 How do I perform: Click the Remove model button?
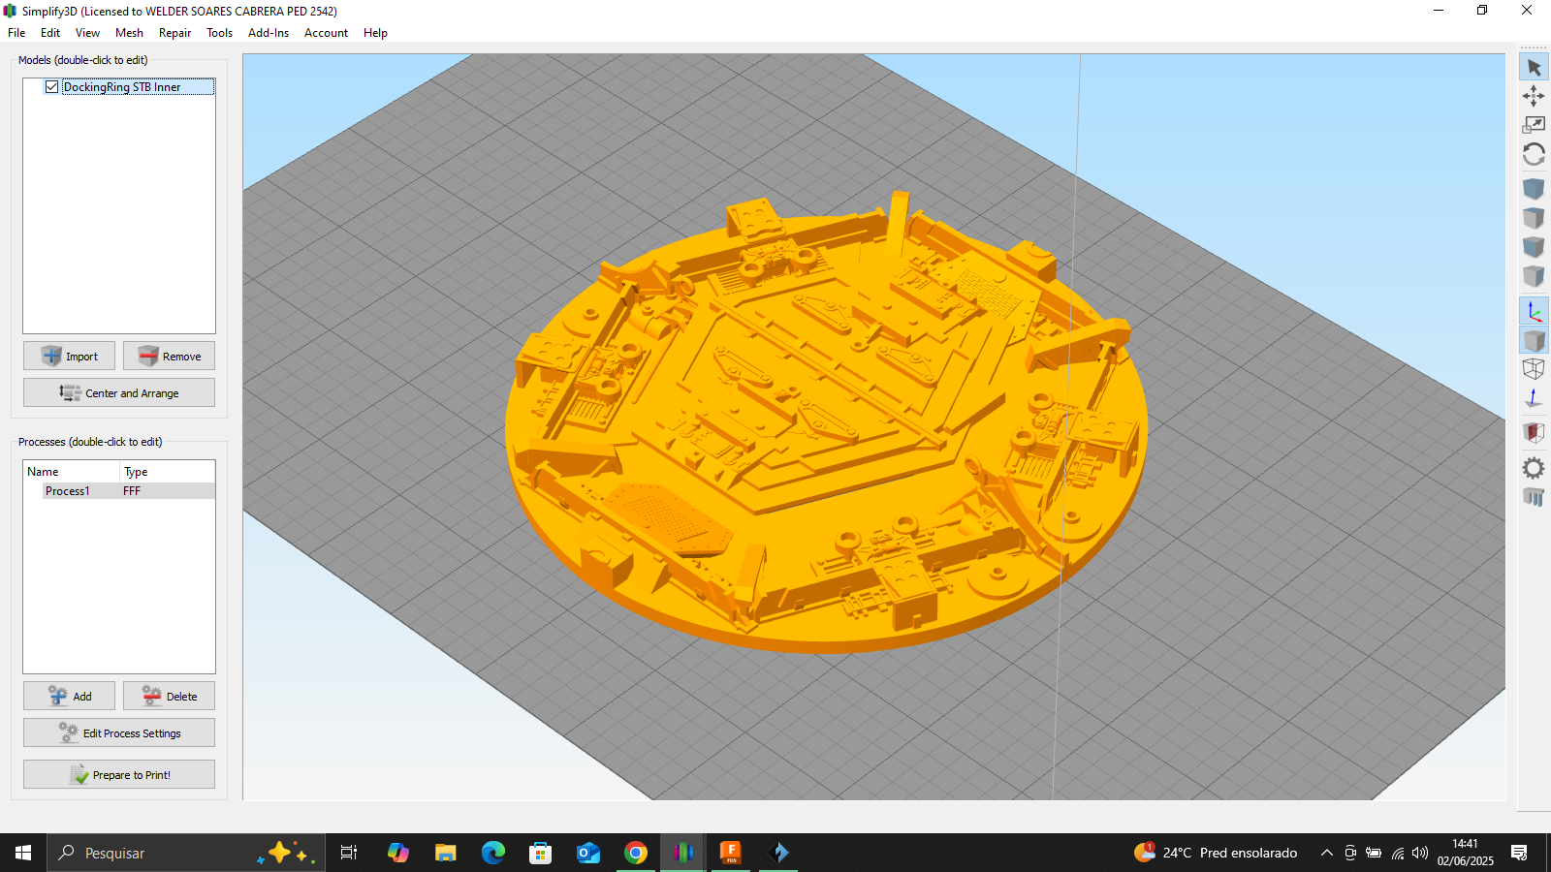tap(169, 356)
